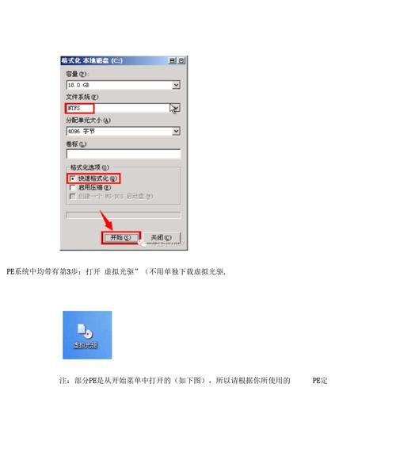Click the 开始 button to start formatting
This screenshot has width=396, height=449.
click(x=121, y=238)
